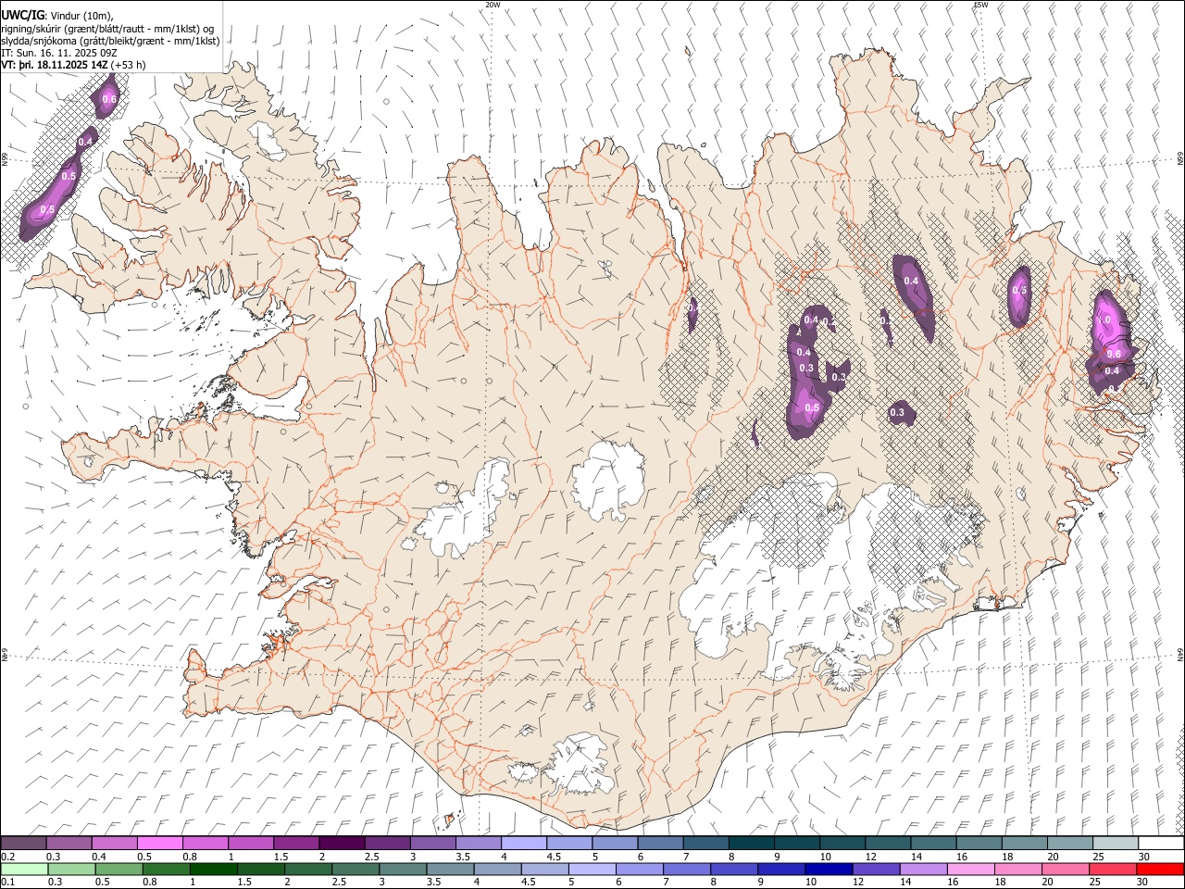The width and height of the screenshot is (1185, 889).
Task: Click the white top row swatch labeled 30
Action: click(1161, 844)
